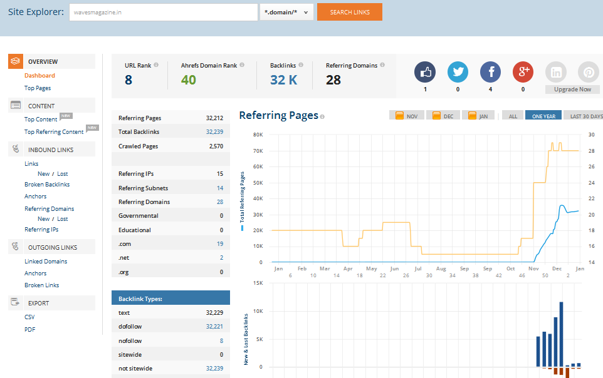Click the JAN calendar icon
The width and height of the screenshot is (603, 378).
tap(472, 116)
